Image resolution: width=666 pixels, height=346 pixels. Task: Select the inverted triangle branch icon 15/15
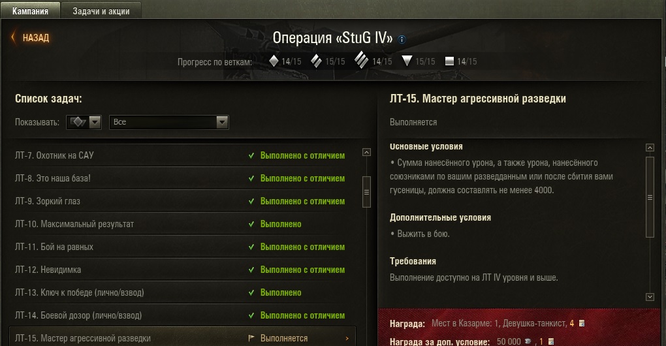pos(407,61)
